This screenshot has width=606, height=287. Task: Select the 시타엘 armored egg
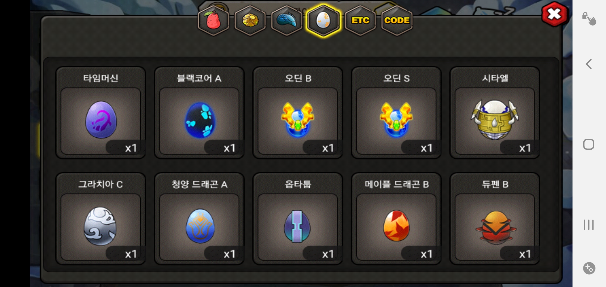tap(495, 113)
